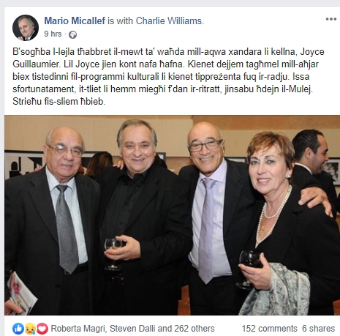Open the three-dot post options menu
The width and height of the screenshot is (340, 336).
click(331, 19)
